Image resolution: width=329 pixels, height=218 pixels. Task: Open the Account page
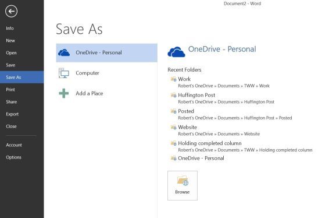14,145
